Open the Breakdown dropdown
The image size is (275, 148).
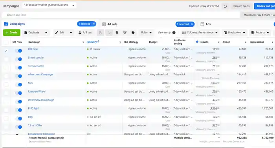point(234,33)
